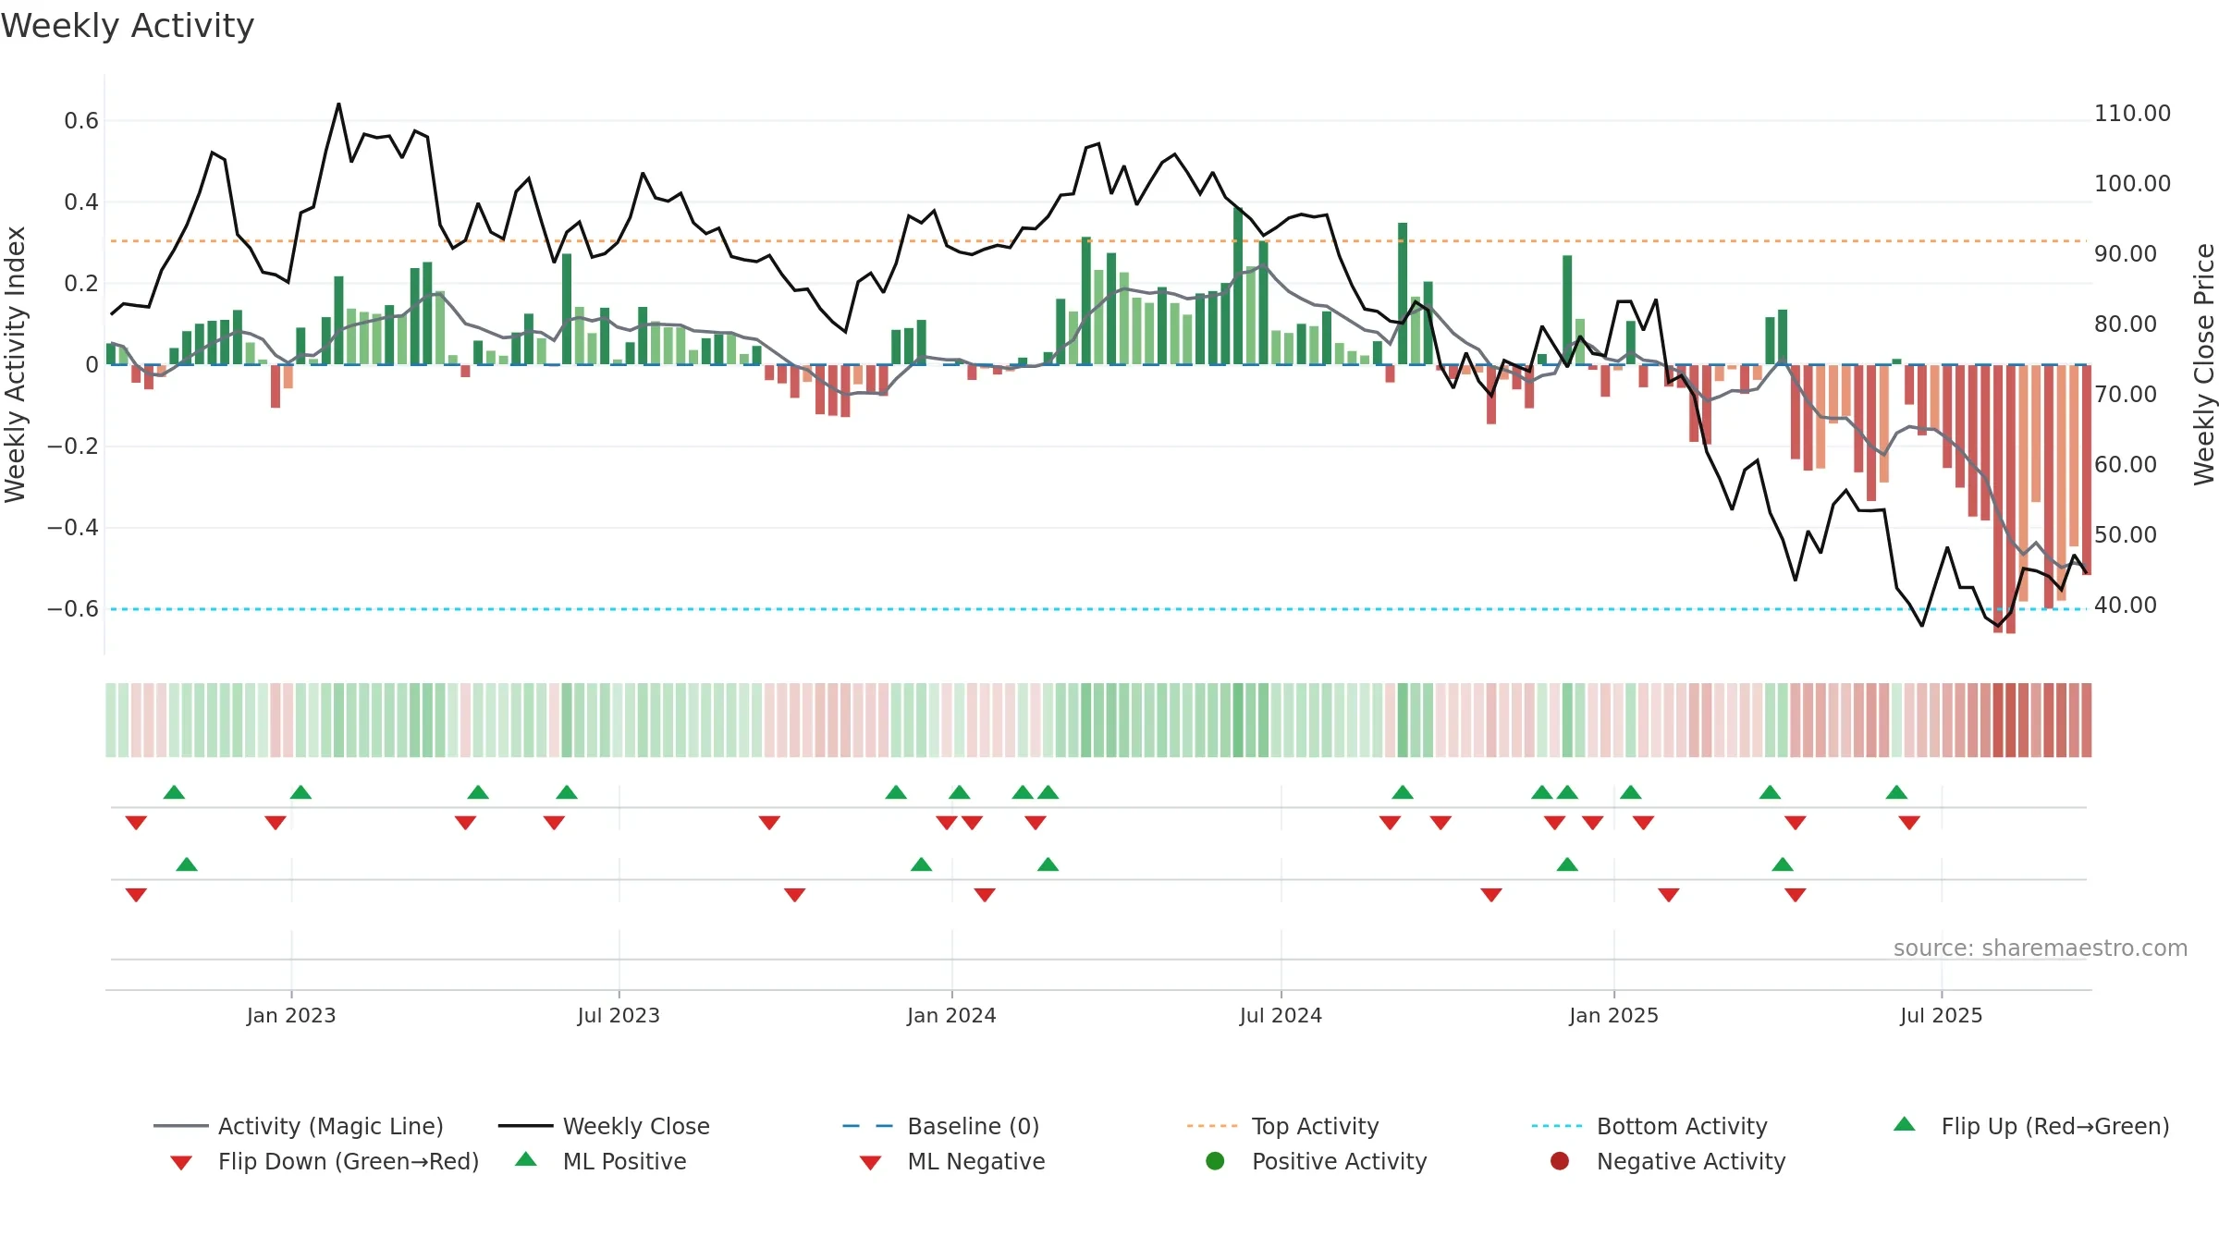This screenshot has height=1248, width=2219.
Task: Click the source: sharemaestro.com text
Action: [2041, 948]
